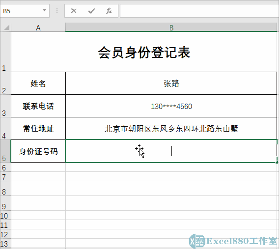280x249 pixels.
Task: Select the column A header
Action: [x=38, y=28]
